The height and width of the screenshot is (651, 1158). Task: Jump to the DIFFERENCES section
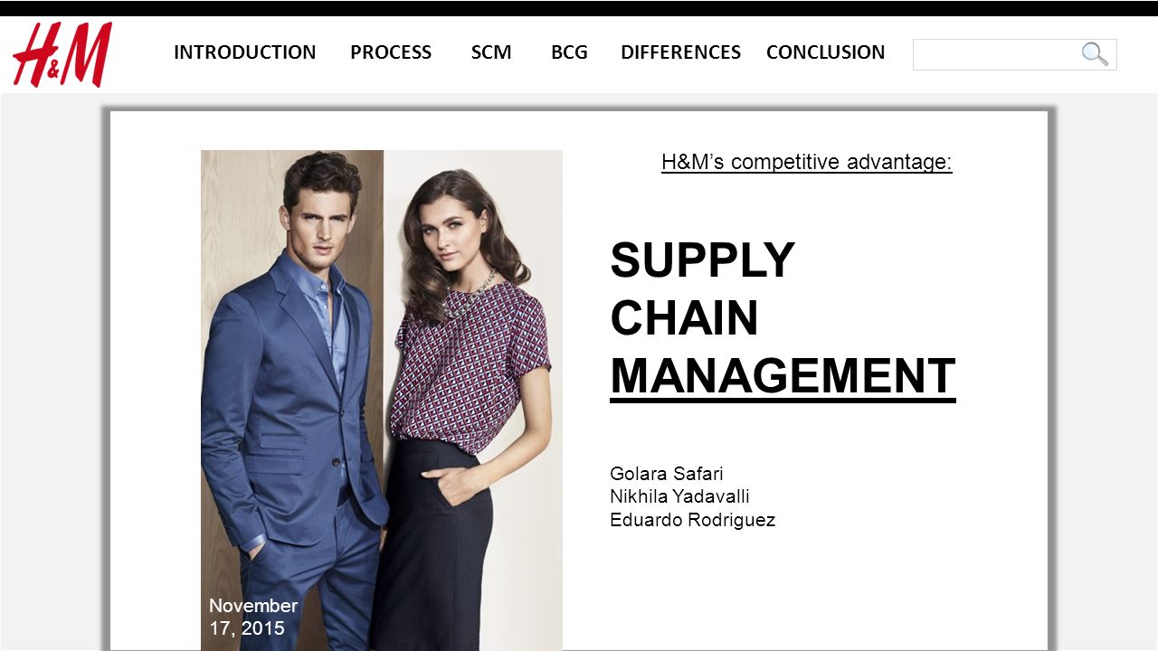pyautogui.click(x=680, y=52)
